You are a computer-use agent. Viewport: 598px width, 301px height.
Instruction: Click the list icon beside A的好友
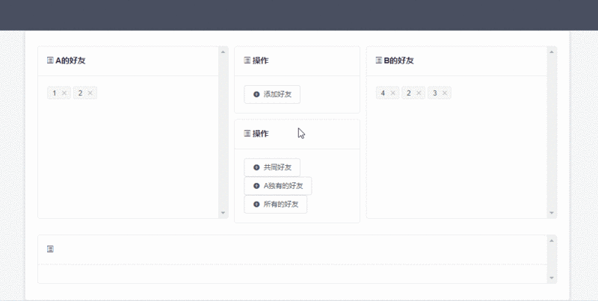pyautogui.click(x=50, y=60)
